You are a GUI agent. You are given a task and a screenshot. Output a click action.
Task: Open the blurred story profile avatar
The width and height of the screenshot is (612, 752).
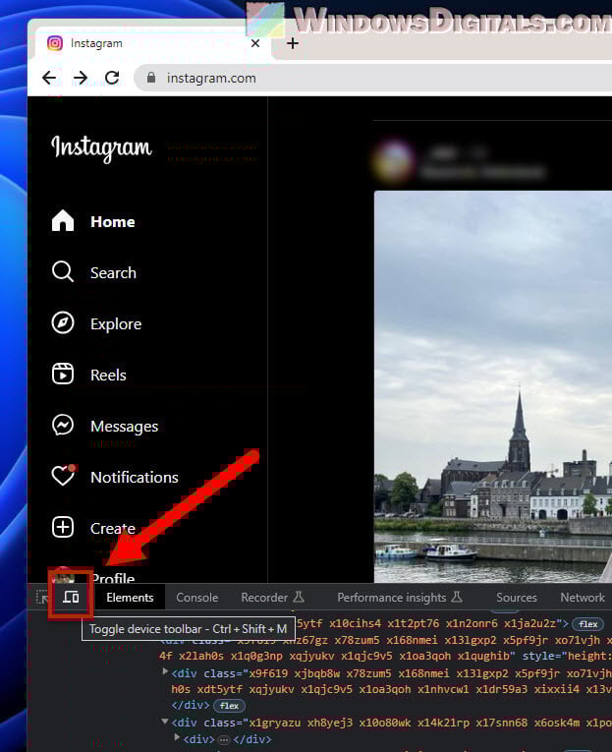394,161
